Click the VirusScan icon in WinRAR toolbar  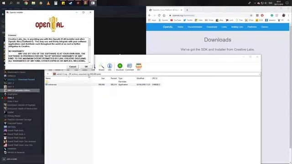click(120, 67)
